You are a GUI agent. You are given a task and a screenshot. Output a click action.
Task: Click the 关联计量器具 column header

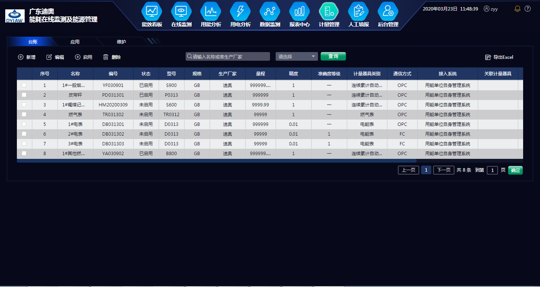pos(498,74)
